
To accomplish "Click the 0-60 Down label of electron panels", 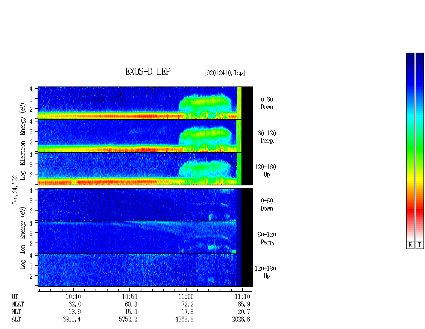I will 267,103.
